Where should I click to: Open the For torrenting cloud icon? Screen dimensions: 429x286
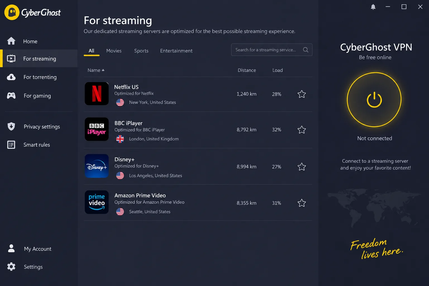pos(11,77)
